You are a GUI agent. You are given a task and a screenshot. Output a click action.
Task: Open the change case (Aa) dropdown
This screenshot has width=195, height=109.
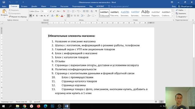coord(58,11)
